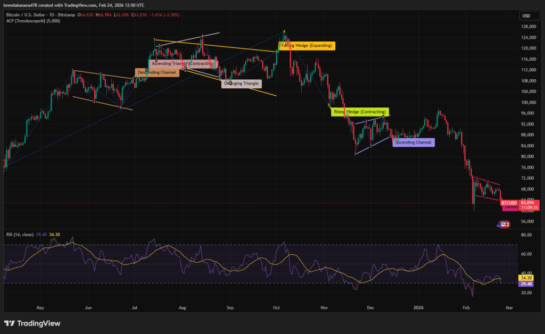Click the Nov label on time axis

point(324,307)
